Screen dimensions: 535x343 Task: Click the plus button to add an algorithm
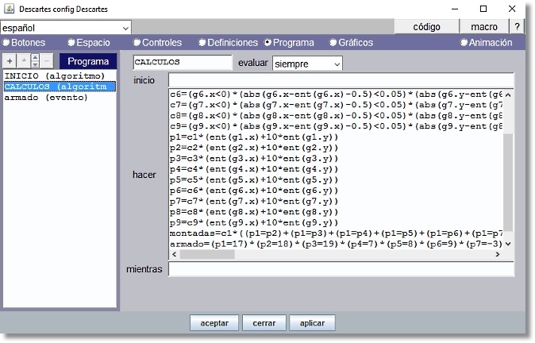10,61
